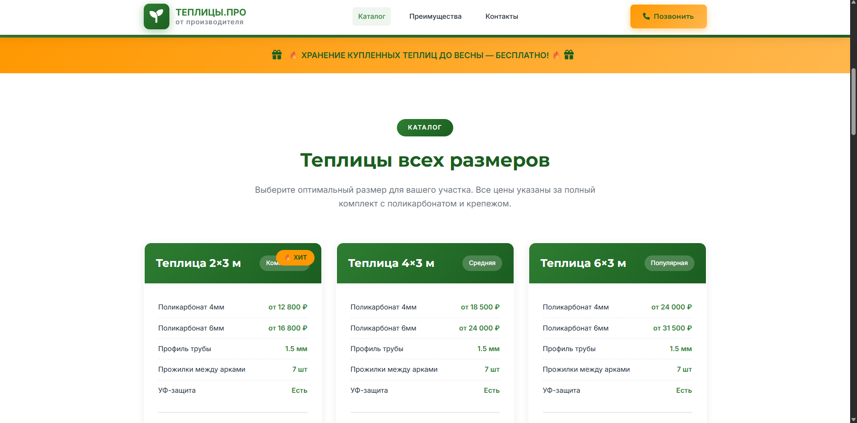Click the catalog description paragraph
The image size is (857, 423).
click(x=425, y=197)
